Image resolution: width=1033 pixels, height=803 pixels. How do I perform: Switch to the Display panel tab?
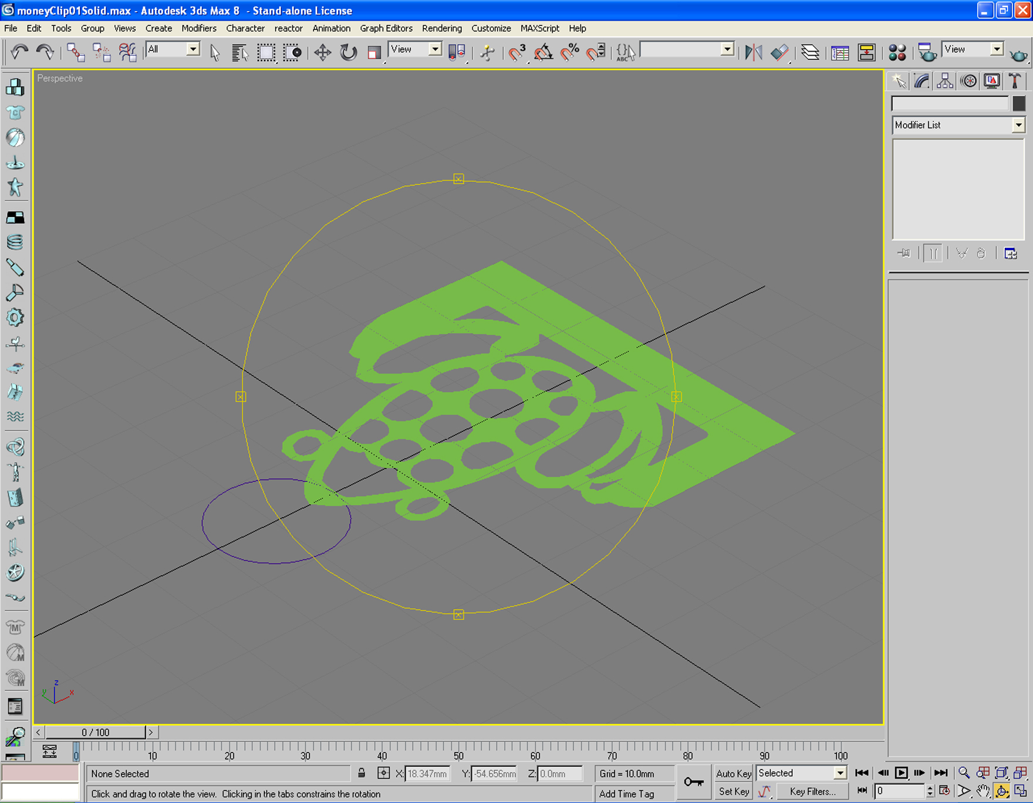click(x=992, y=81)
